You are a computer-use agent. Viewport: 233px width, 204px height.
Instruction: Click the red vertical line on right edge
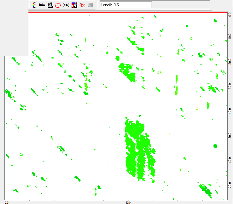tap(225, 105)
